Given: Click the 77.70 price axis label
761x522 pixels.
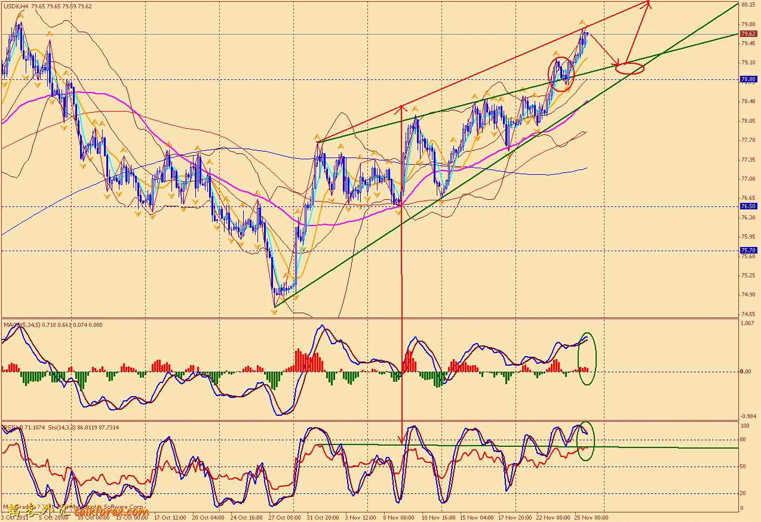Looking at the screenshot, I should pos(750,140).
